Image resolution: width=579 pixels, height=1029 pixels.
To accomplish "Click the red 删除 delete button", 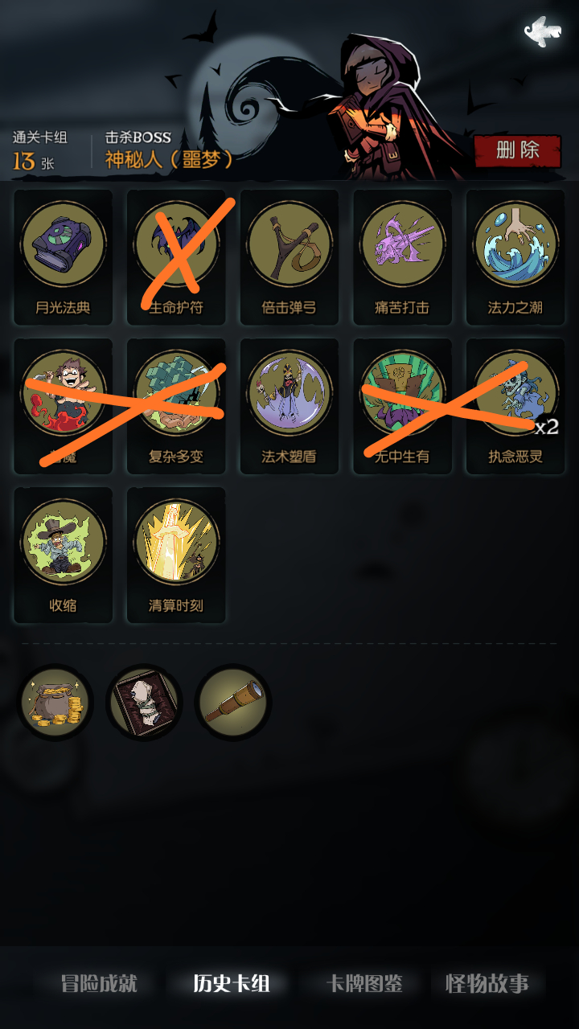I will [517, 150].
